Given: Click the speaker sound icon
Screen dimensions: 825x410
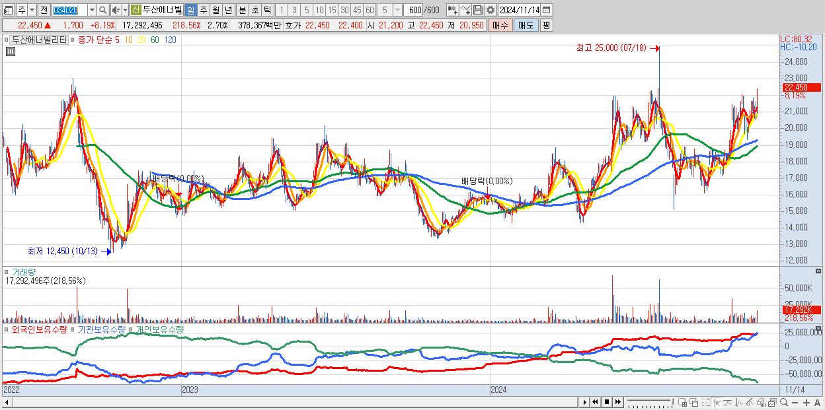Looking at the screenshot, I should pos(115,11).
